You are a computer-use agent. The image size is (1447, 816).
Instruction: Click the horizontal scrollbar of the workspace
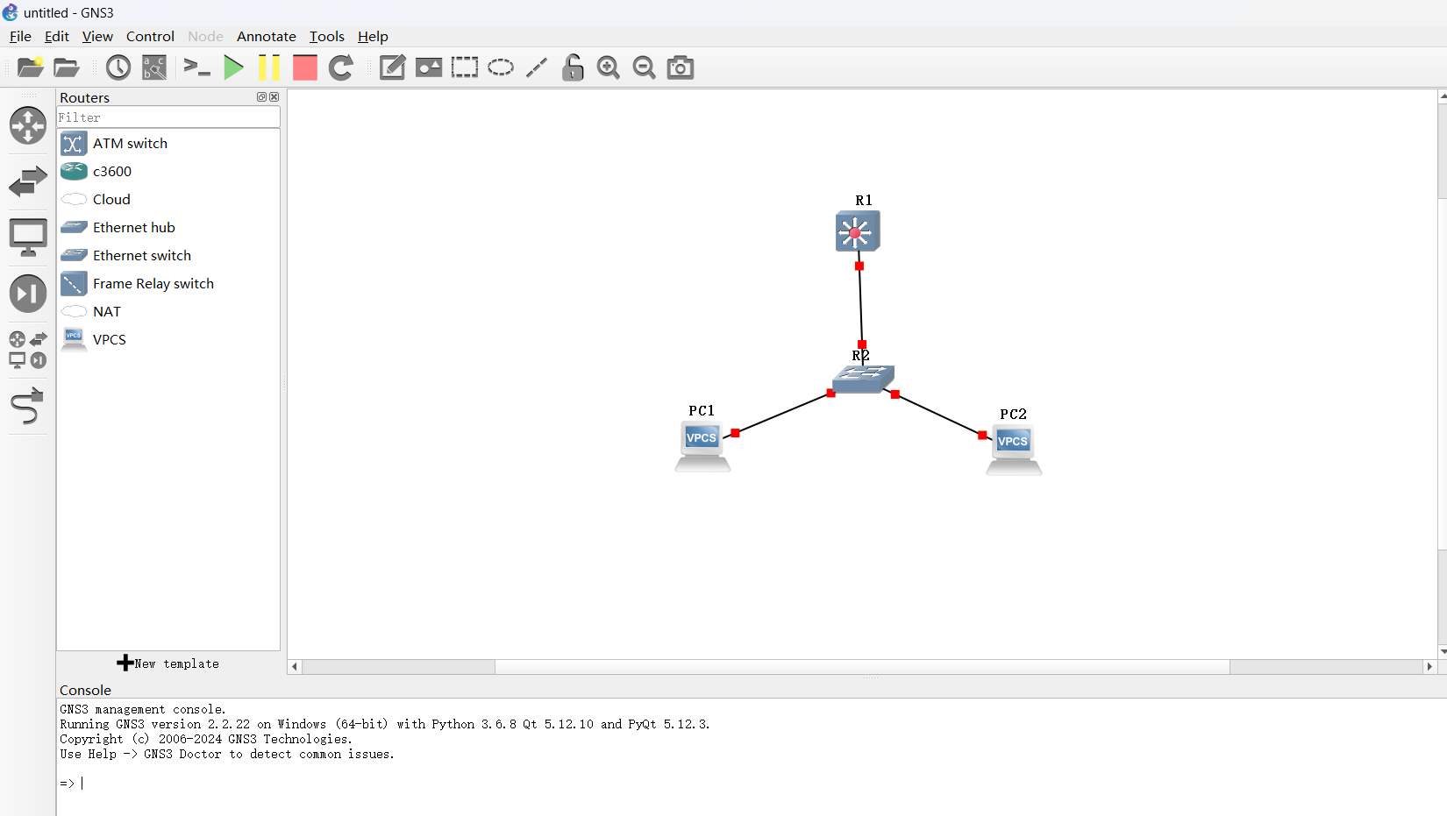tap(861, 667)
